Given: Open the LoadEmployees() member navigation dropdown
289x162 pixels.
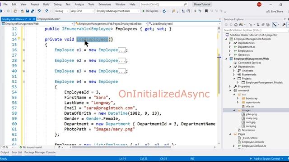Looking at the screenshot, I should [185, 24].
